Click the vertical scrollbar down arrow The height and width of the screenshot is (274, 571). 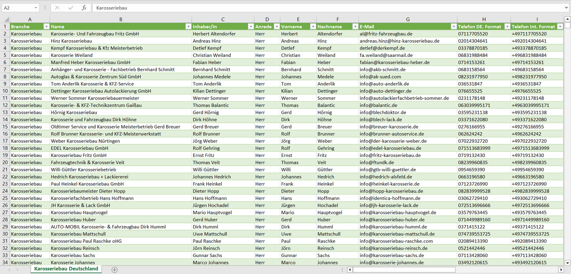point(567,262)
